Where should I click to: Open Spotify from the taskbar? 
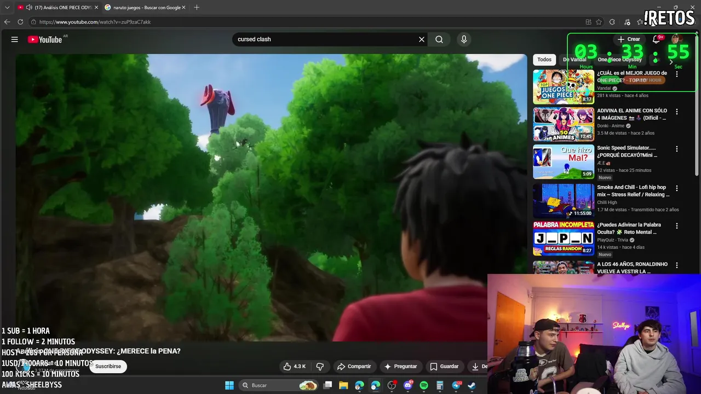tap(424, 385)
